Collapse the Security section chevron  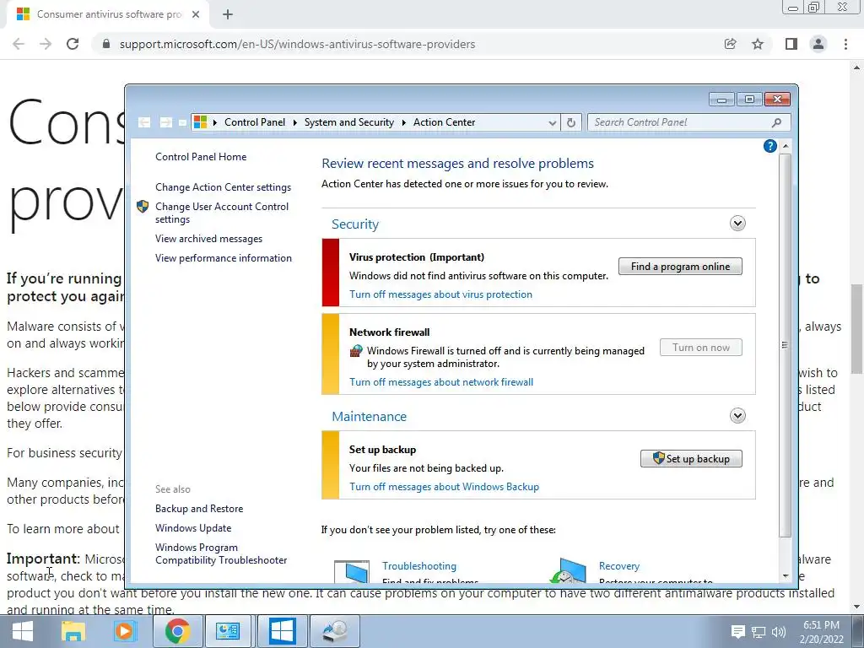tap(737, 223)
